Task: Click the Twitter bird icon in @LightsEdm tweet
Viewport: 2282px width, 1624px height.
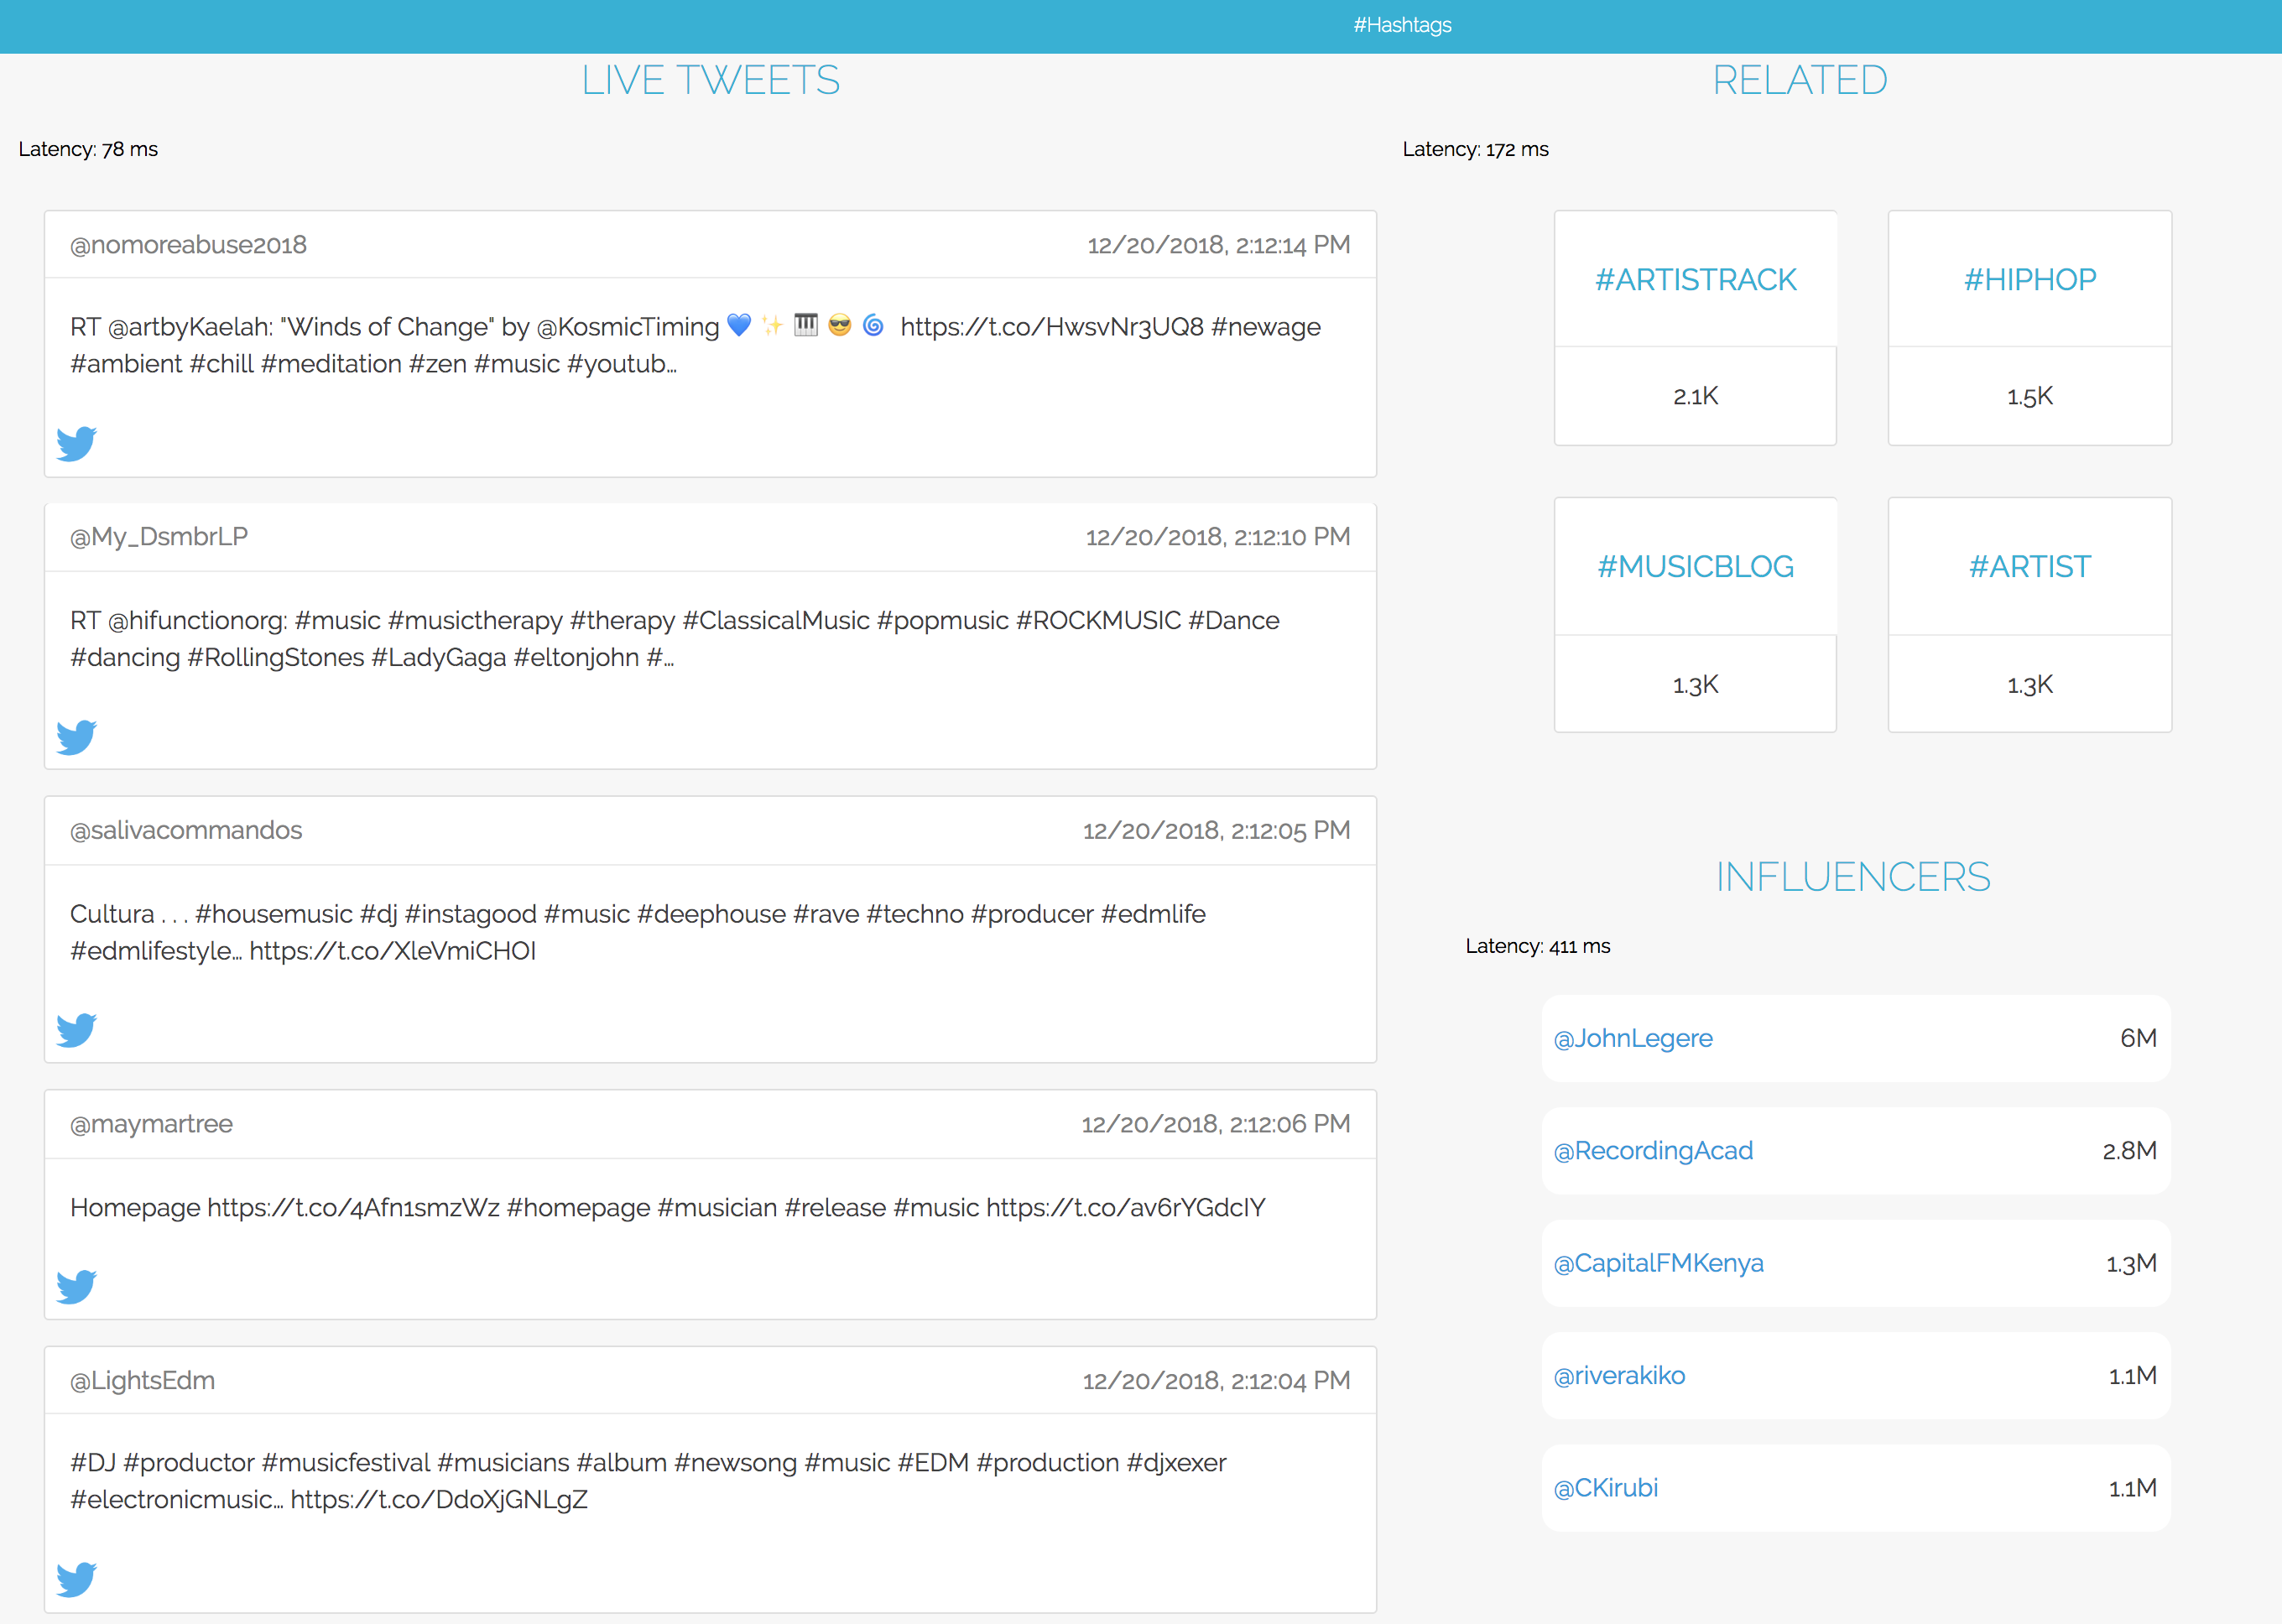Action: click(77, 1580)
